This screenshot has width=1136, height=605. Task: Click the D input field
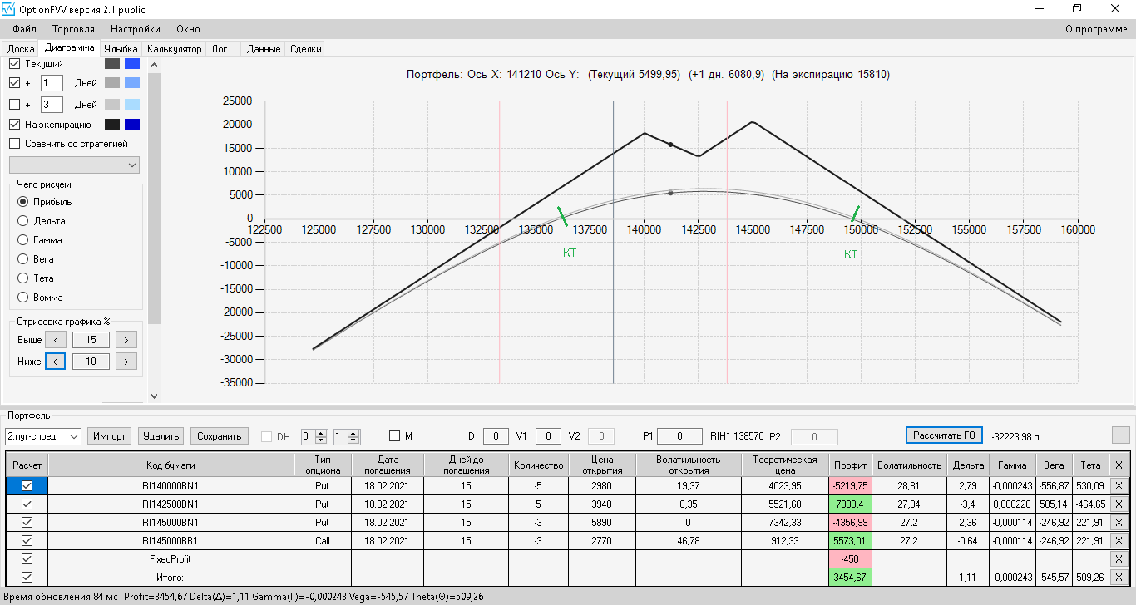point(496,436)
